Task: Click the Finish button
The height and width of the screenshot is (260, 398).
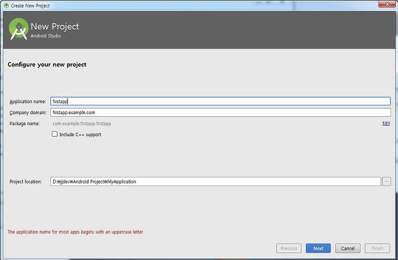Action: [x=377, y=248]
